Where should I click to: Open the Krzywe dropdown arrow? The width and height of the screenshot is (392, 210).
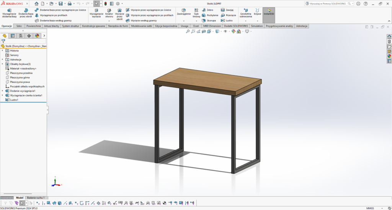(257, 21)
